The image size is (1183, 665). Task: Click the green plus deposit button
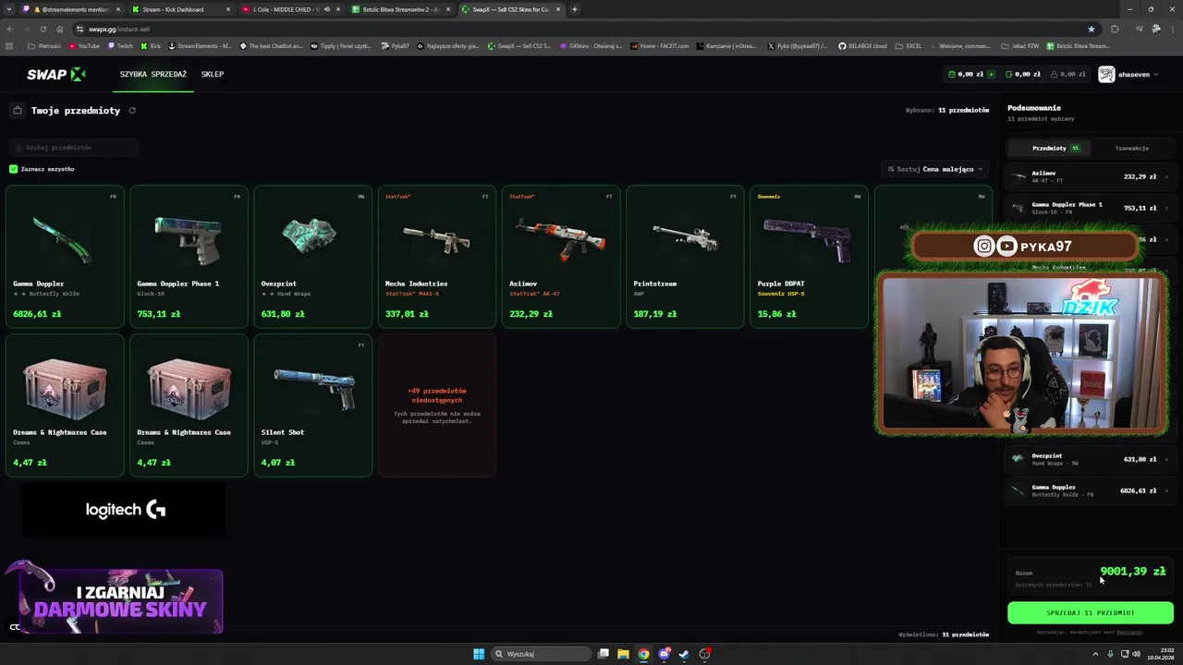(x=991, y=74)
